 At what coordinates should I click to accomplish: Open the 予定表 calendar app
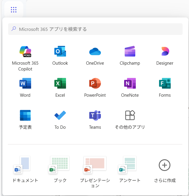[25, 120]
